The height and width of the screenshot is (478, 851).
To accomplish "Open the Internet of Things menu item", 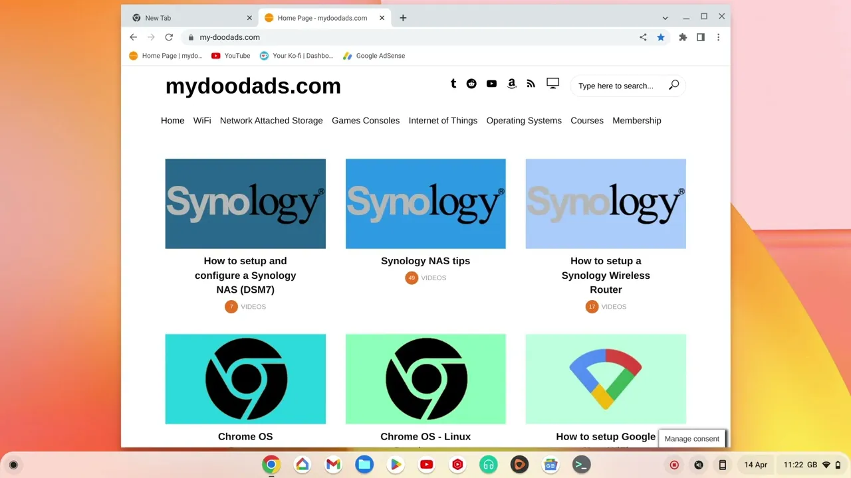I will 443,120.
